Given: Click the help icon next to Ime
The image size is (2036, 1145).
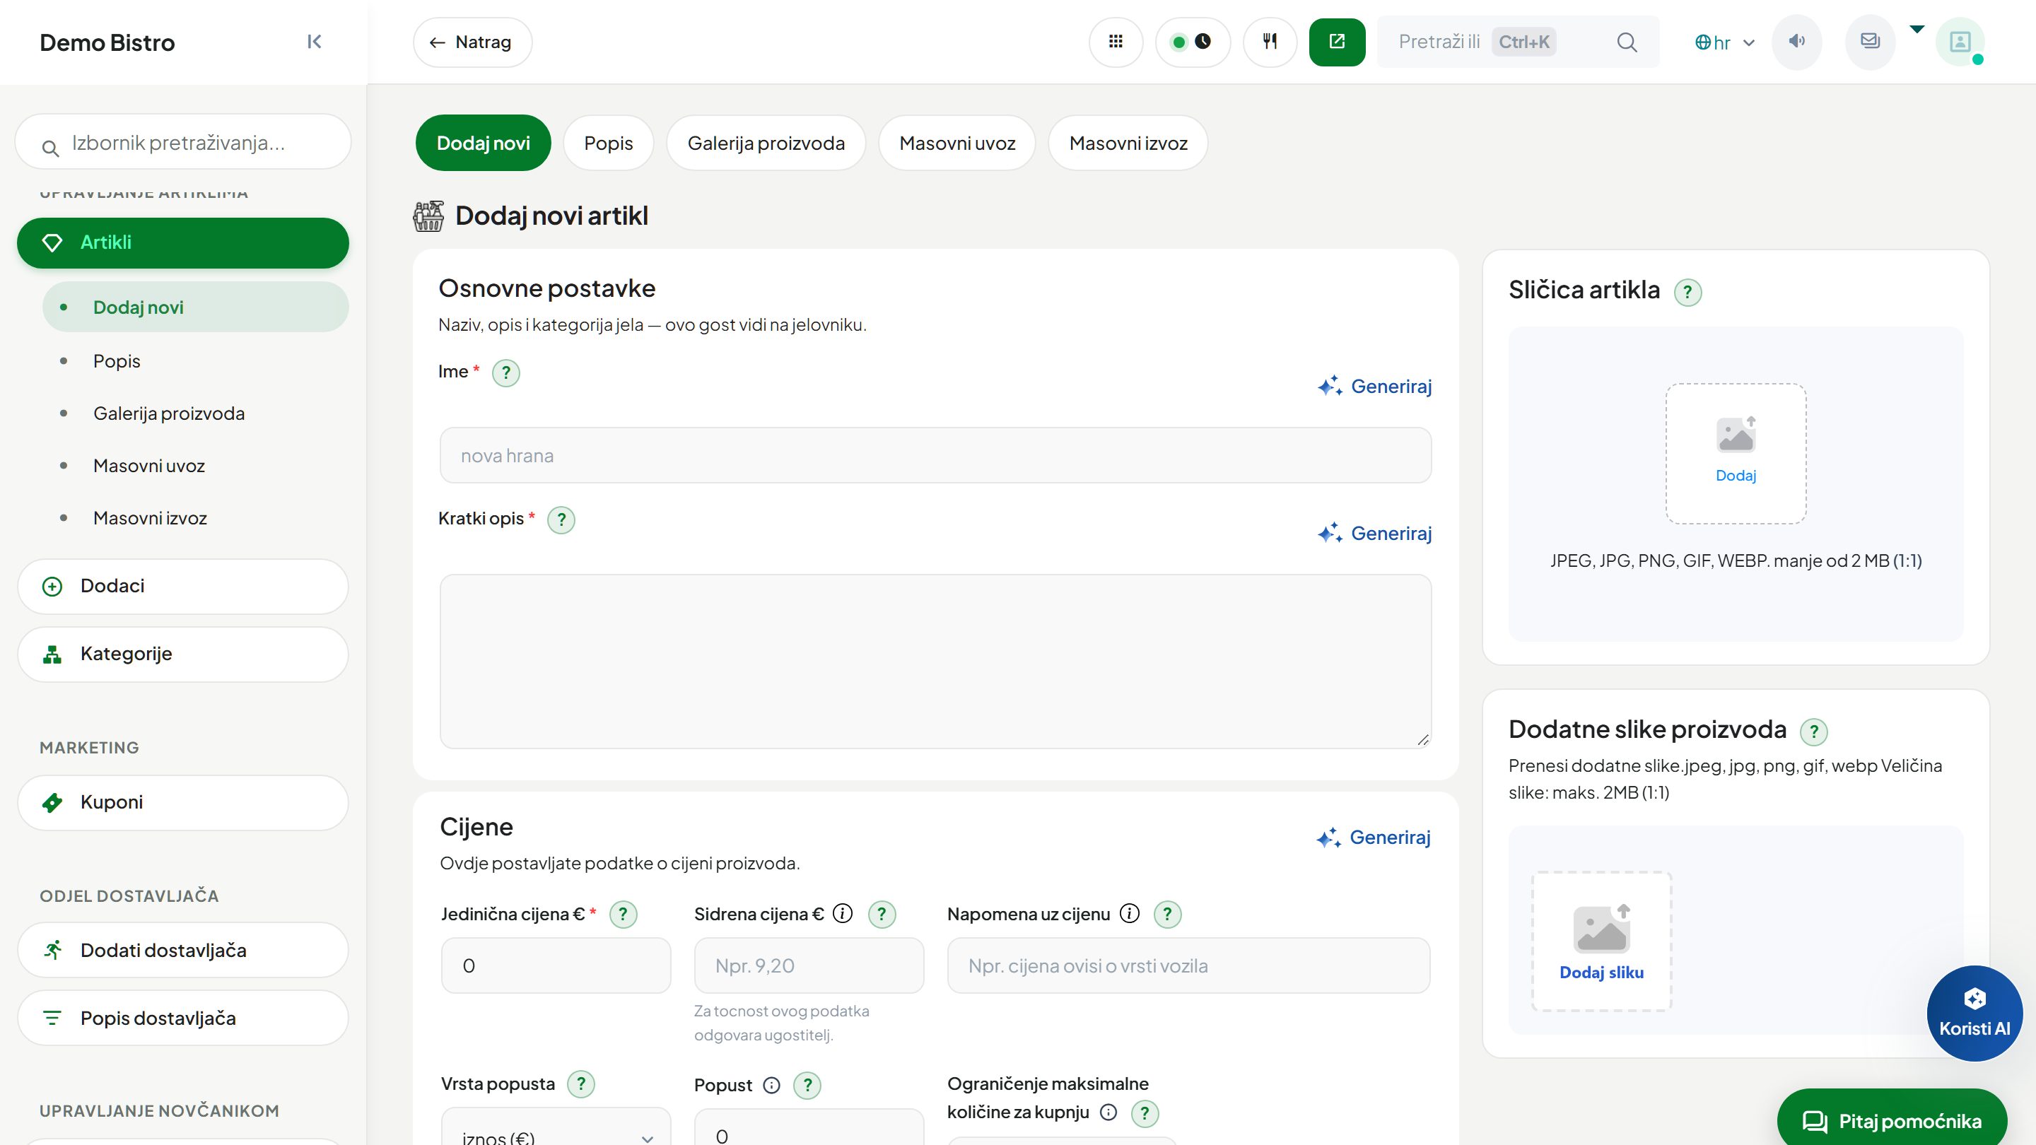Looking at the screenshot, I should pos(506,373).
